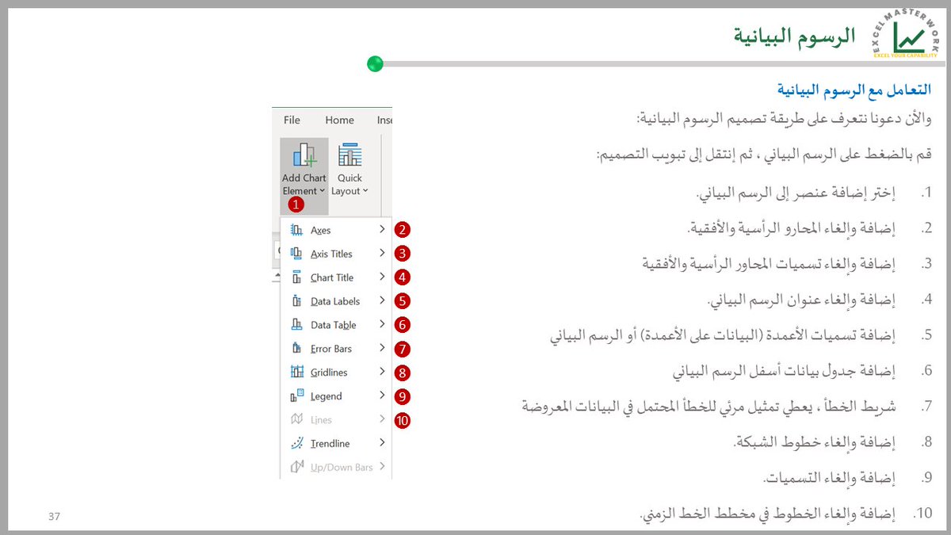Screen dimensions: 951x535
Task: Click list item 7 about error bars
Action: pos(728,407)
